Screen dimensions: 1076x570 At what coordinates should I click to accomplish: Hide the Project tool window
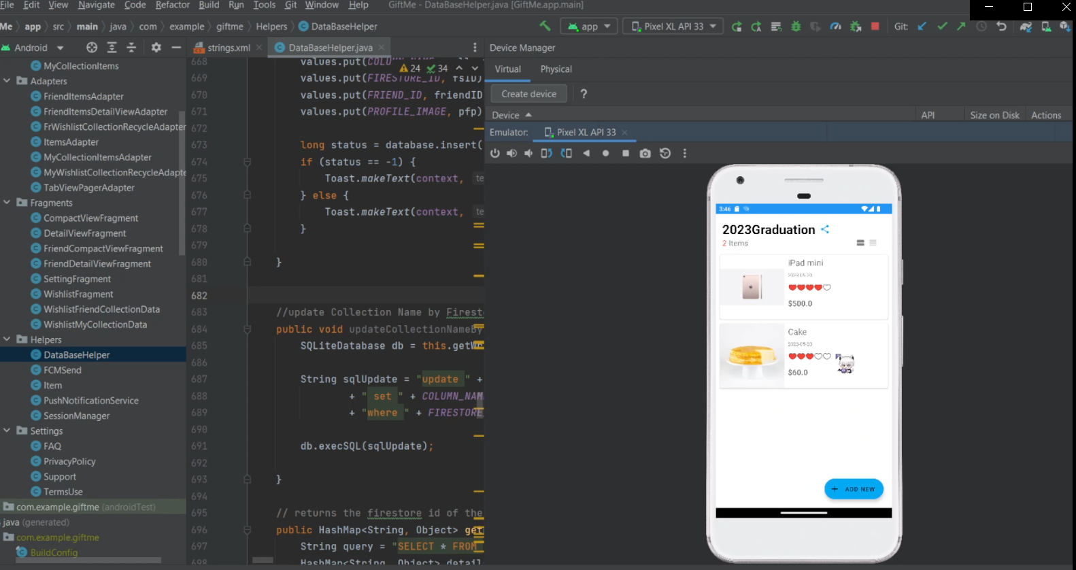[x=176, y=48]
